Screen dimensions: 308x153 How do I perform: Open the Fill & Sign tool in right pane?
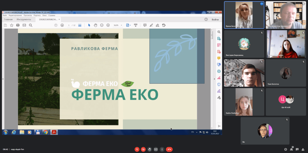219,91
